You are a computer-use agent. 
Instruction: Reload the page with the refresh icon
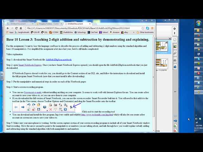[19, 28]
